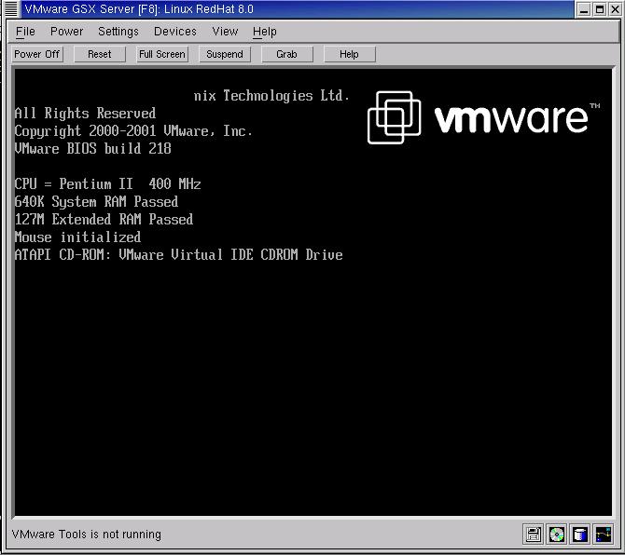This screenshot has width=625, height=555.
Task: Click '640K System RAM Passed' line
Action: click(x=96, y=202)
